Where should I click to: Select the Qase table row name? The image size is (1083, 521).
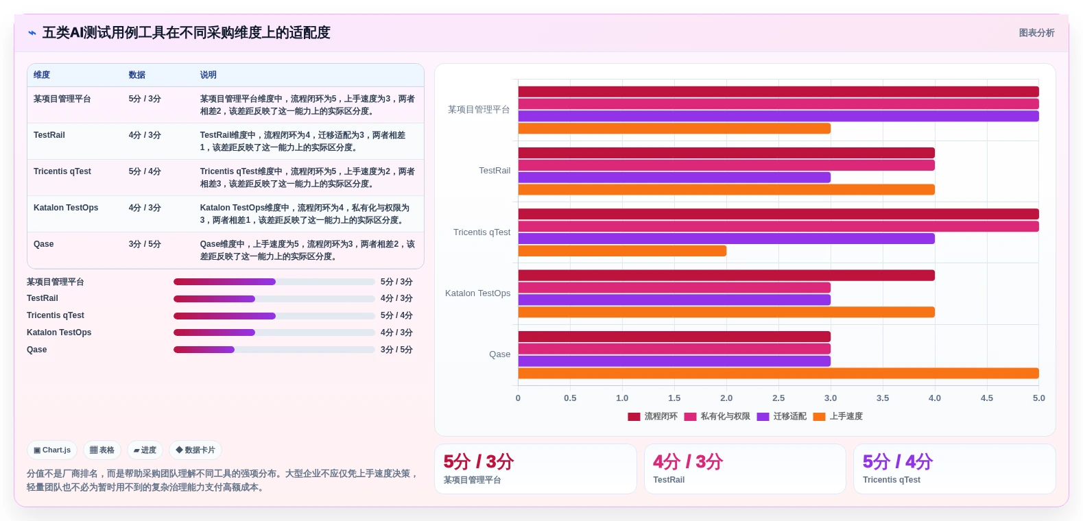pyautogui.click(x=44, y=244)
